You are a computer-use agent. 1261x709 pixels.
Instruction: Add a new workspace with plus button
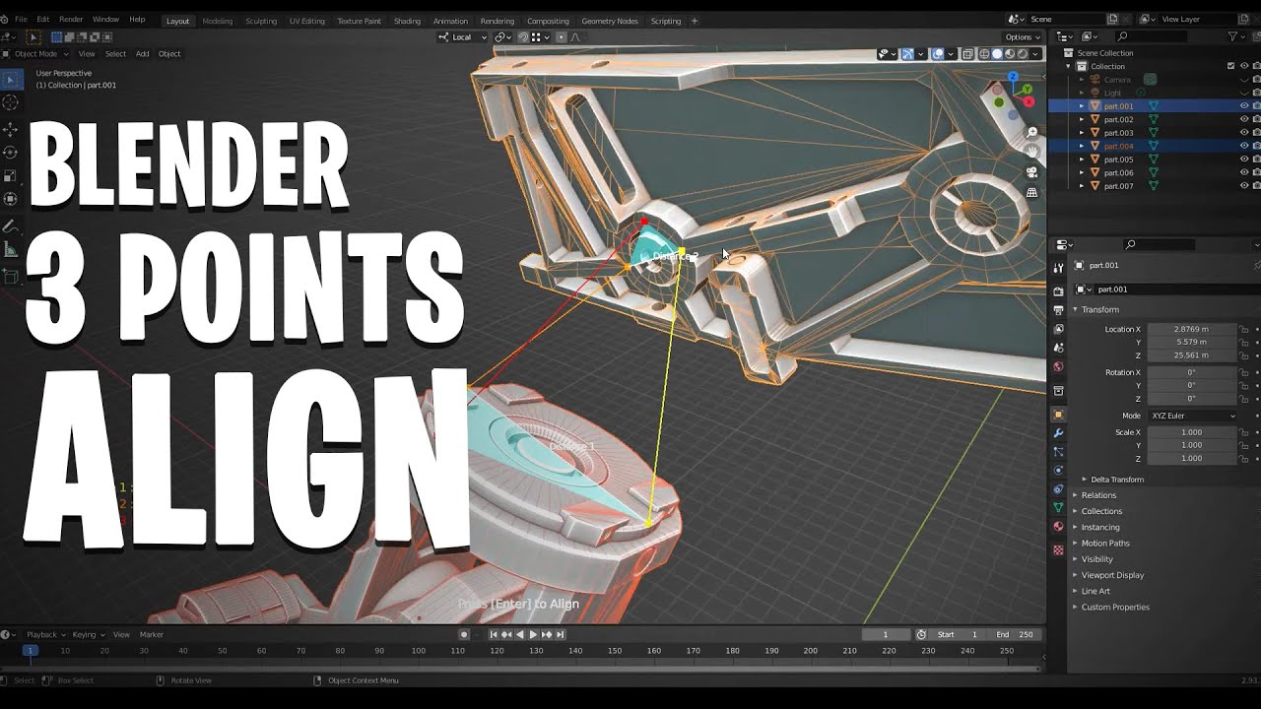click(695, 21)
